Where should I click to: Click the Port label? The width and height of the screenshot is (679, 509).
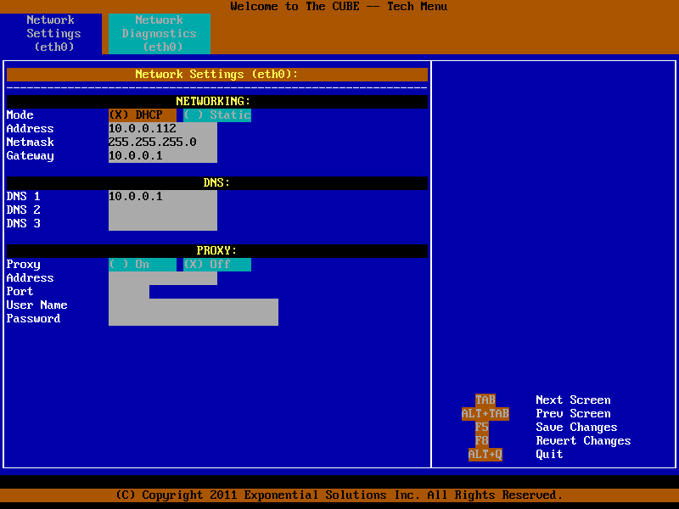[20, 292]
